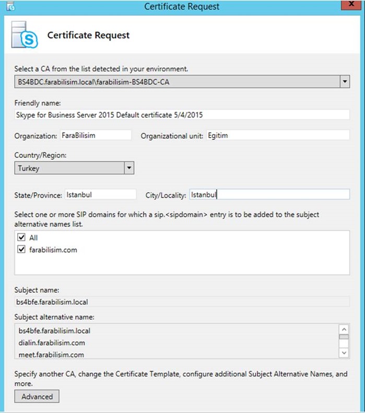Click the title bar application icon

10,6
